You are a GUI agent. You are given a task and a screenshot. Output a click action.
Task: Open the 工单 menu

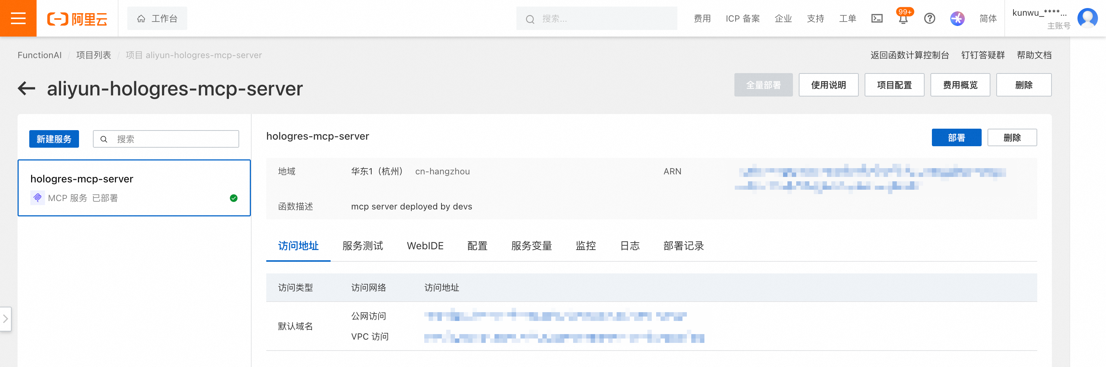(847, 18)
